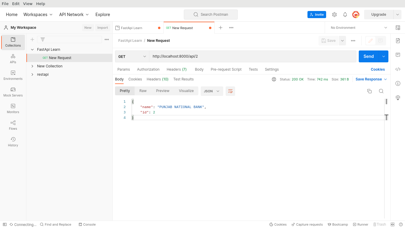
Task: Switch to the Pre-request Script tab
Action: pos(226,69)
